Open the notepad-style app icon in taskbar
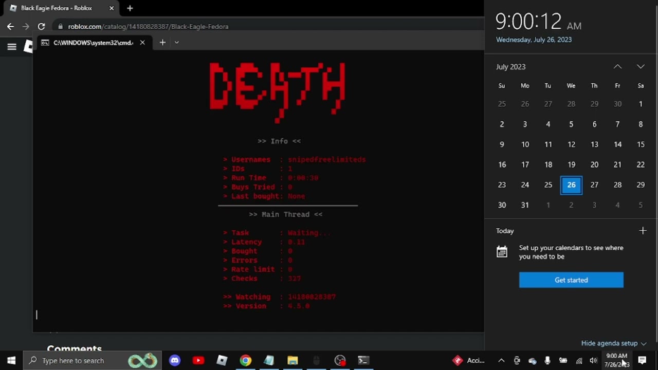This screenshot has height=370, width=658. click(x=269, y=361)
